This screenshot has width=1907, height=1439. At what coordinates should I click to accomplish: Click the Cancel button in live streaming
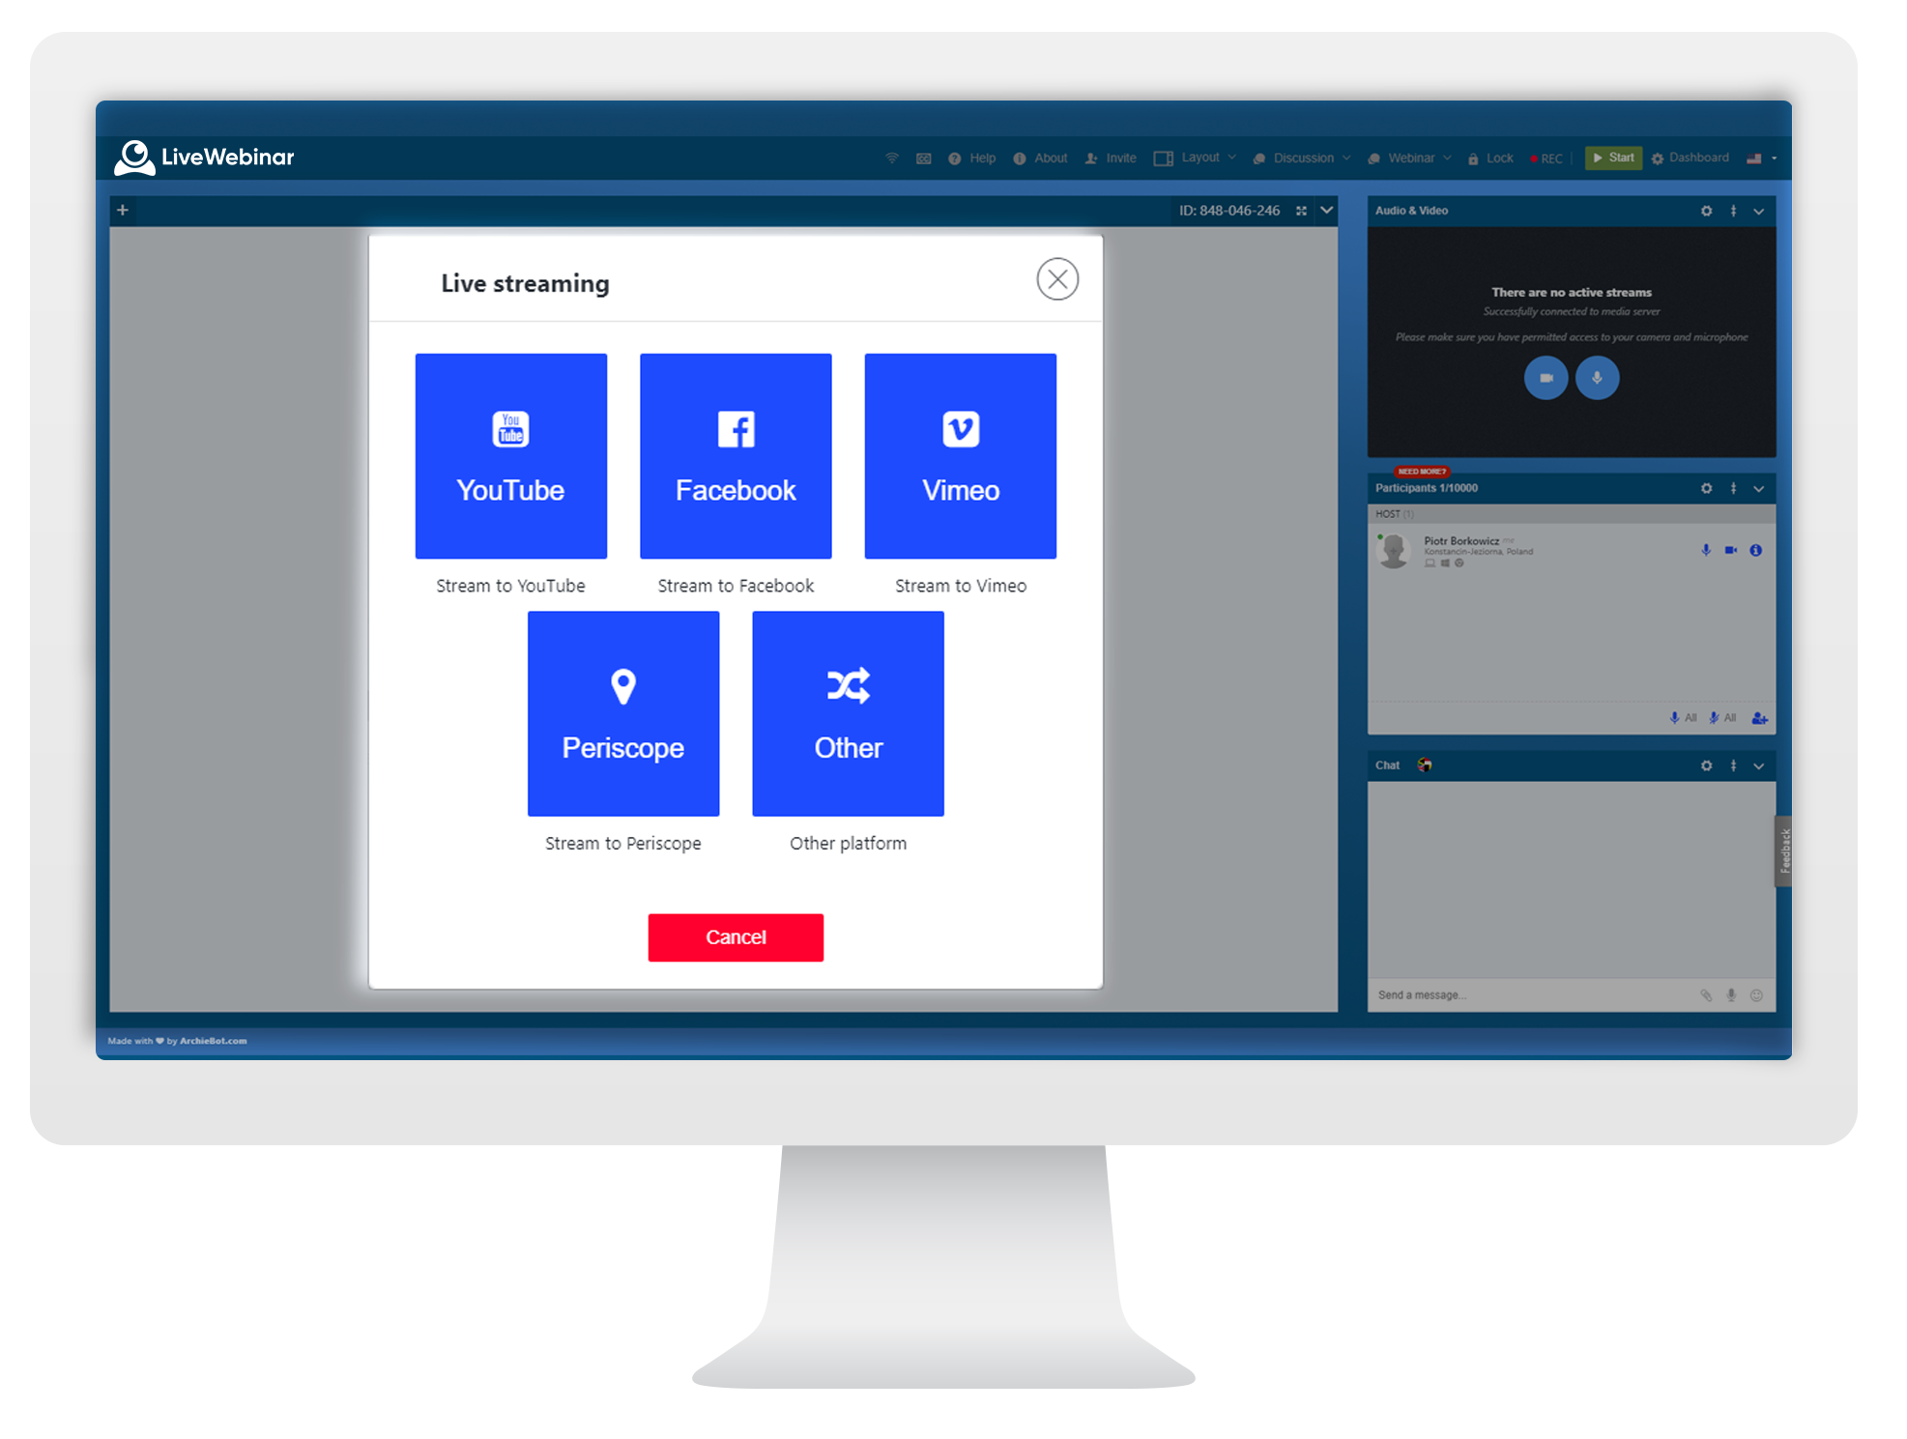(736, 935)
